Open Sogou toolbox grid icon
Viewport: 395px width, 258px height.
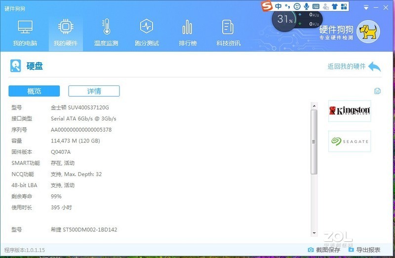tap(344, 6)
